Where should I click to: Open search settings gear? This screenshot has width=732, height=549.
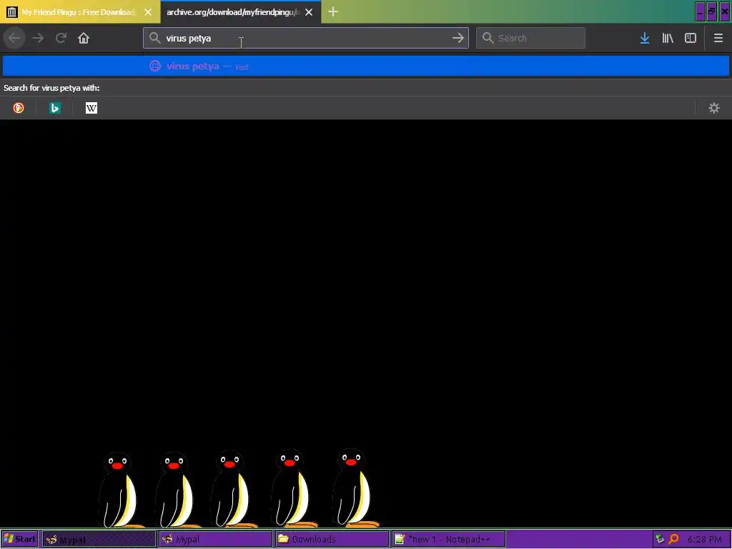(714, 108)
